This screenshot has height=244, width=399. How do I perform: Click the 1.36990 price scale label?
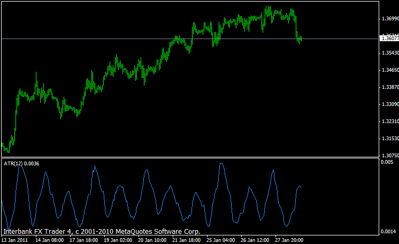[x=390, y=19]
